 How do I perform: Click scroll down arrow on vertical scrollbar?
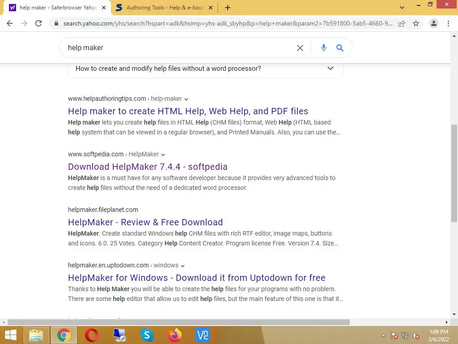tap(454, 314)
